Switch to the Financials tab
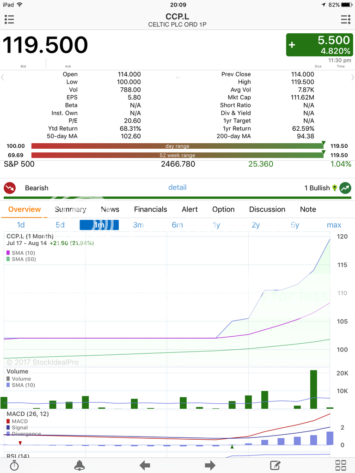Image resolution: width=355 pixels, height=473 pixels. pyautogui.click(x=150, y=209)
